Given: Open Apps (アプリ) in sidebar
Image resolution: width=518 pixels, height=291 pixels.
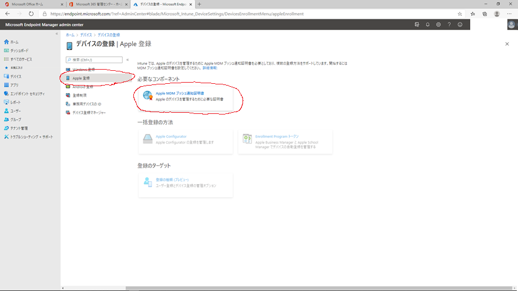Looking at the screenshot, I should pos(11,85).
